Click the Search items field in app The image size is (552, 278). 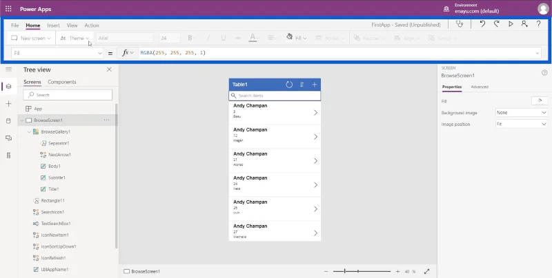275,96
